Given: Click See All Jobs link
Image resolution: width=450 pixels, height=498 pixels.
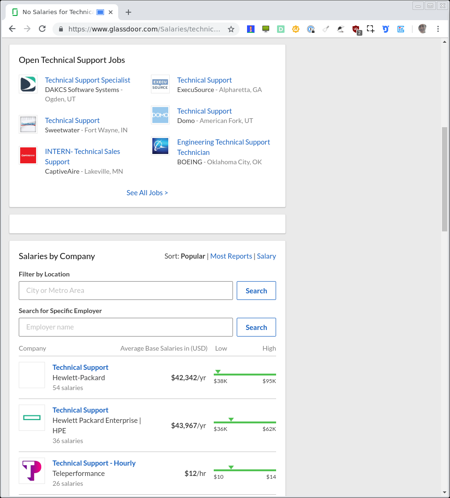Looking at the screenshot, I should (x=147, y=193).
